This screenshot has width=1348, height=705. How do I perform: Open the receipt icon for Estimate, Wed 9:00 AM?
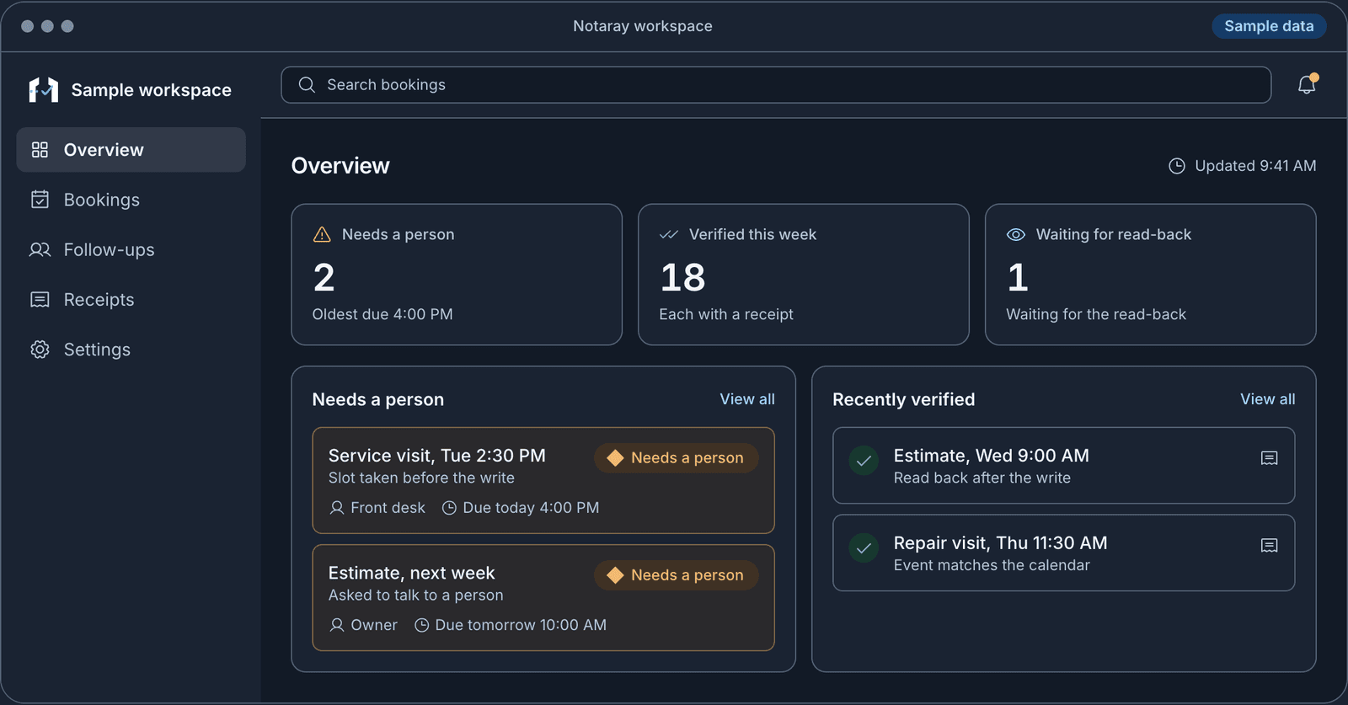[x=1269, y=458]
